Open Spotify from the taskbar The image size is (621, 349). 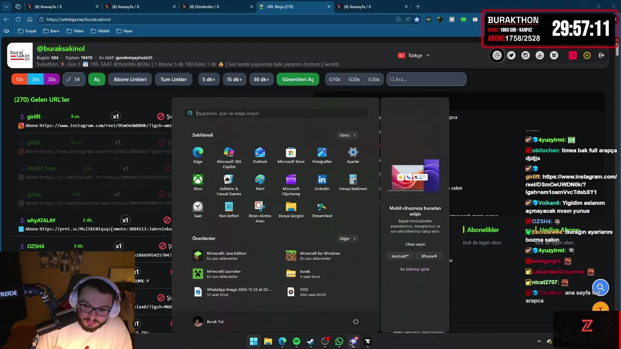(296, 341)
